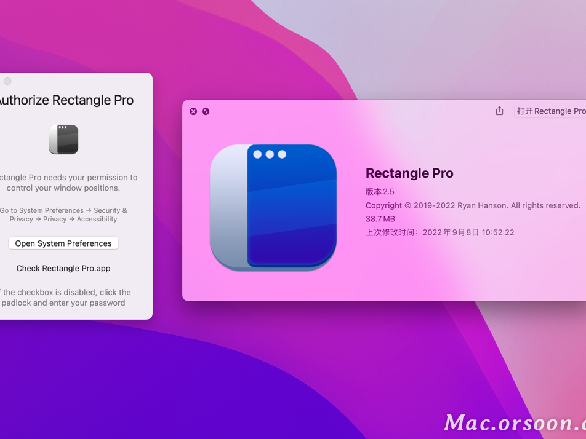Open System Preferences from the Authorize dialog
The image size is (586, 439).
click(63, 243)
